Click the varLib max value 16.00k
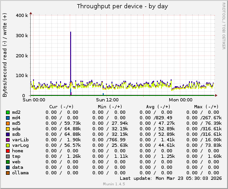Image resolution: width=228 pixels, height=189 pixels. (213, 140)
